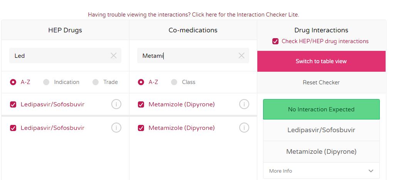Sort co-medications by Class
Viewport: 401px width, 180px height.
[x=174, y=82]
